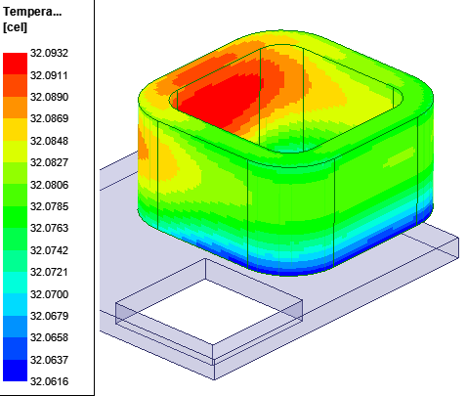Click the 32.0869 legend value
The width and height of the screenshot is (467, 396).
49,118
